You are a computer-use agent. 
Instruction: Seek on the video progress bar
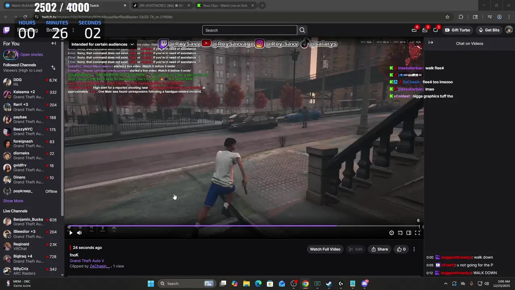point(245,226)
